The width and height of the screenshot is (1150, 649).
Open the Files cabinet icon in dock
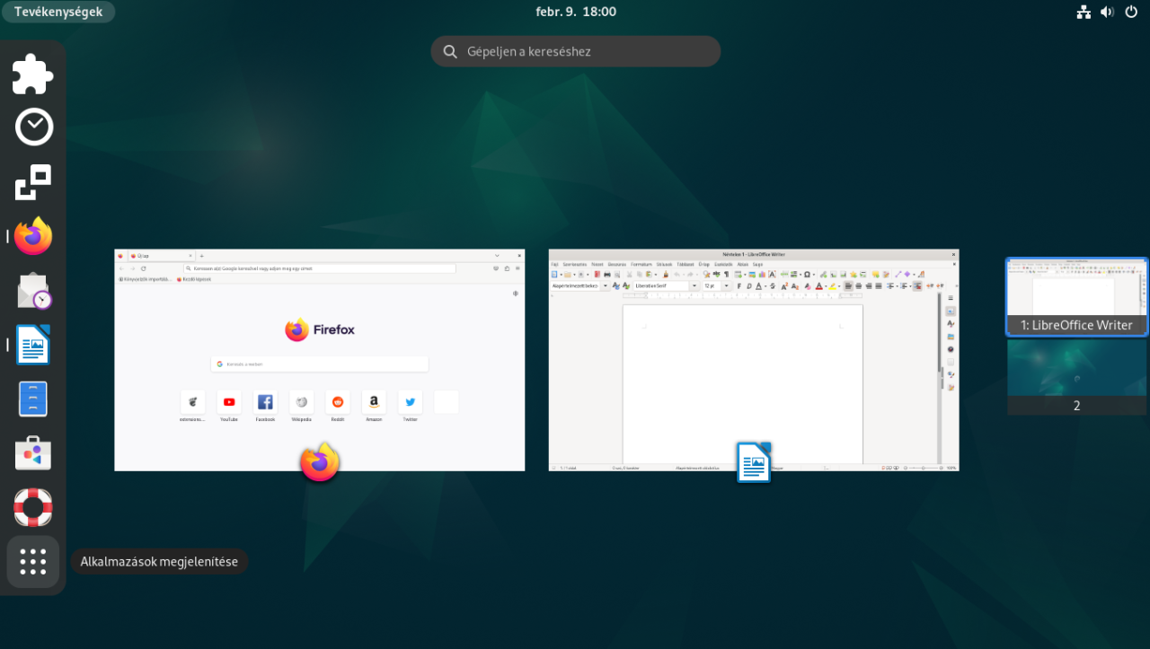pyautogui.click(x=33, y=399)
